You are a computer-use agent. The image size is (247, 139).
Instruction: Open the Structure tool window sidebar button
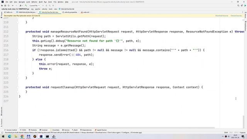pos(2,123)
